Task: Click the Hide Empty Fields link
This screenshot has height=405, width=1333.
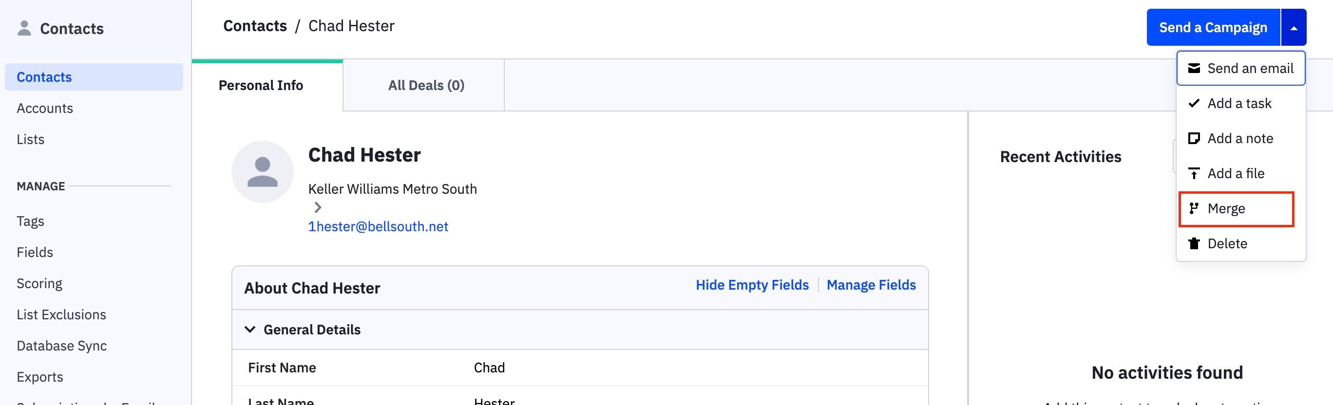Action: coord(752,285)
